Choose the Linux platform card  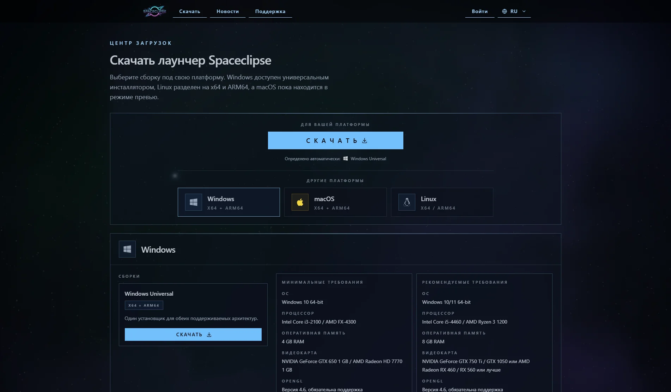point(442,202)
